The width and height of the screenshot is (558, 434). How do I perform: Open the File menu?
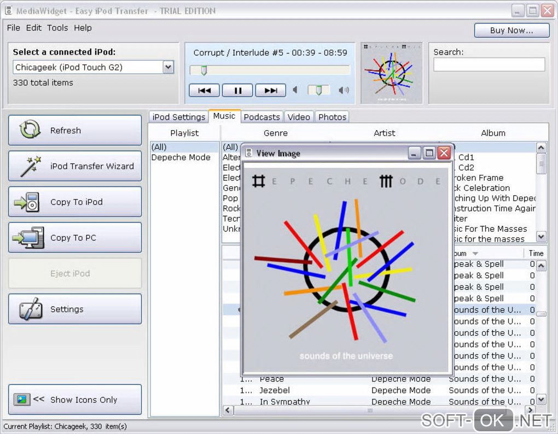click(14, 28)
